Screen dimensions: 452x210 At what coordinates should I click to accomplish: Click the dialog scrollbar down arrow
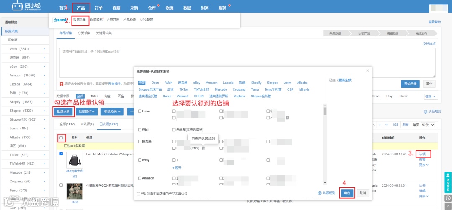(325, 183)
